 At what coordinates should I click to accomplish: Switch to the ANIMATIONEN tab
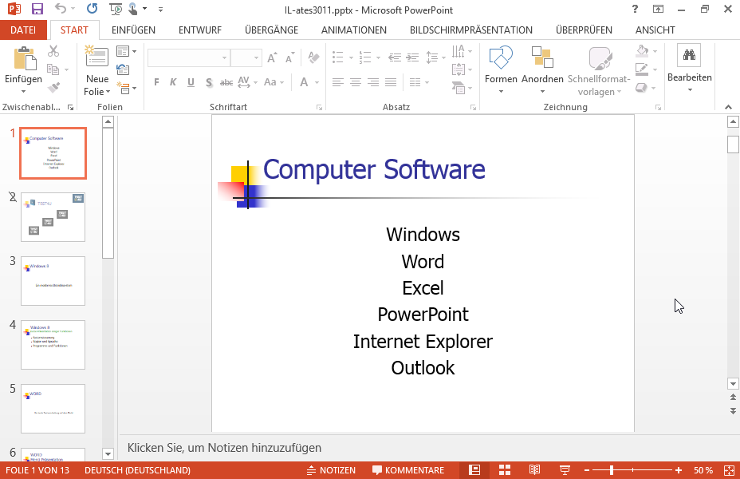click(x=354, y=30)
